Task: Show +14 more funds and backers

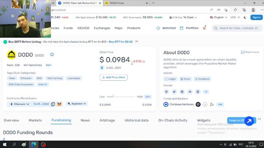Action: (x=220, y=104)
